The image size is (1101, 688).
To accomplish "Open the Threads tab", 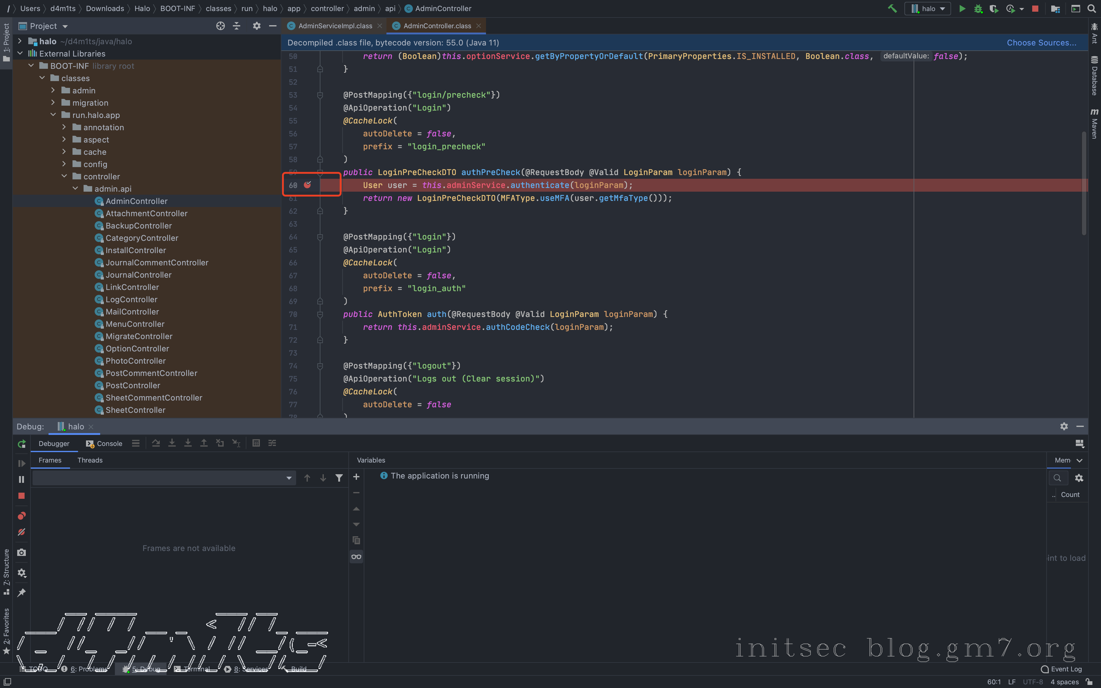I will click(x=90, y=460).
